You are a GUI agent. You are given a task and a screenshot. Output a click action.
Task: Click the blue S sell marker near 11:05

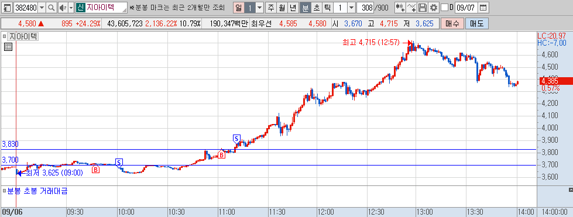(x=236, y=139)
